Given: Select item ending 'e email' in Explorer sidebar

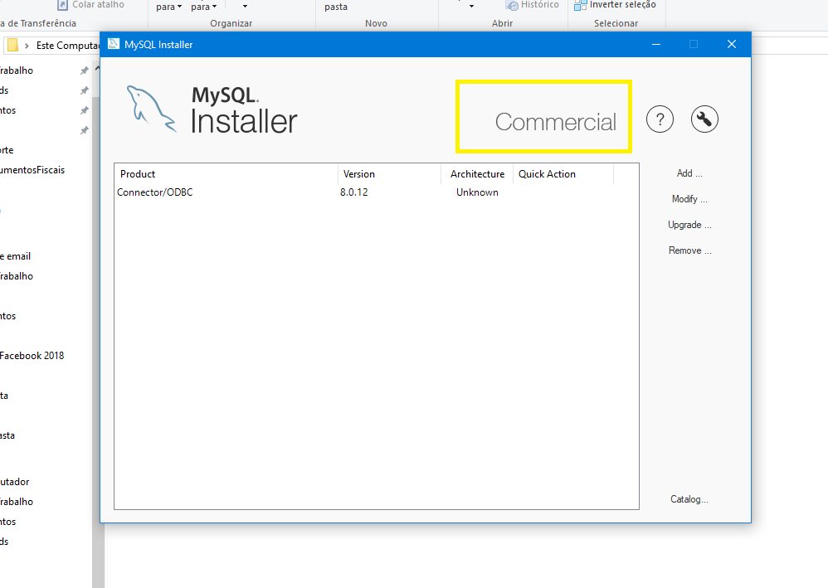Looking at the screenshot, I should tap(15, 256).
